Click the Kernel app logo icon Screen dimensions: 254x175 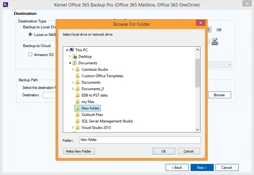tap(5, 4)
